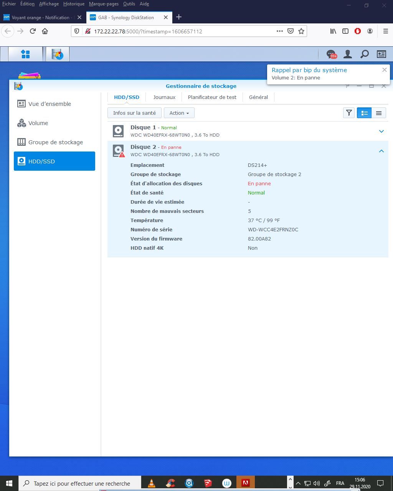
Task: Open the Planificateur de test tab
Action: (212, 97)
